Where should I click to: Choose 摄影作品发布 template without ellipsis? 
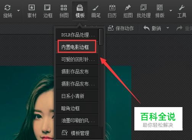pos(77,72)
